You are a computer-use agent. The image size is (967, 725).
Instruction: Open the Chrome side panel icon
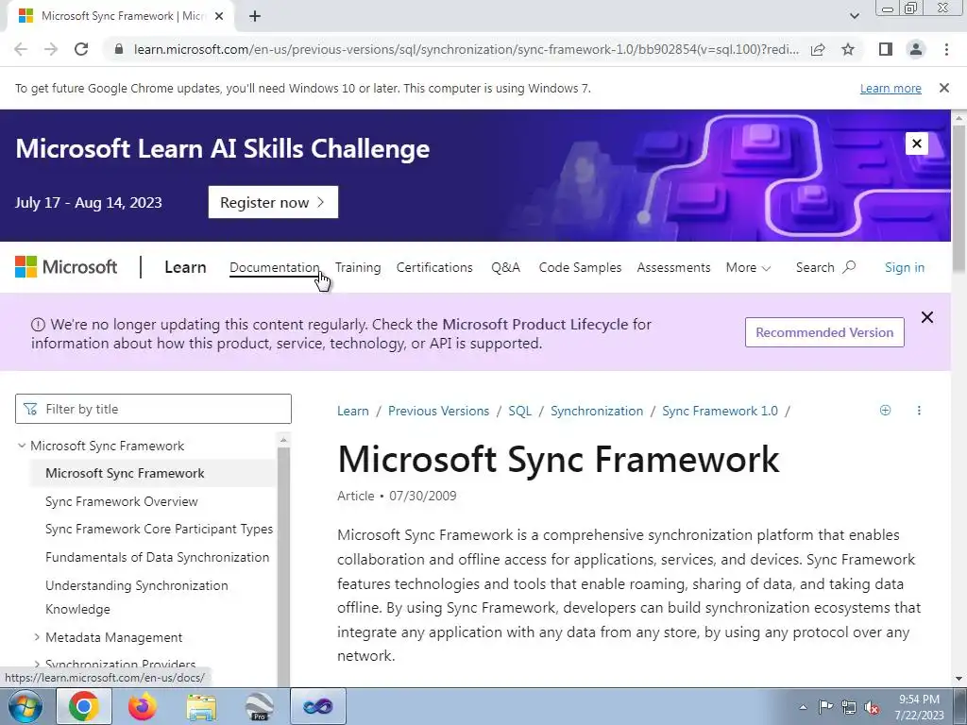(x=886, y=49)
